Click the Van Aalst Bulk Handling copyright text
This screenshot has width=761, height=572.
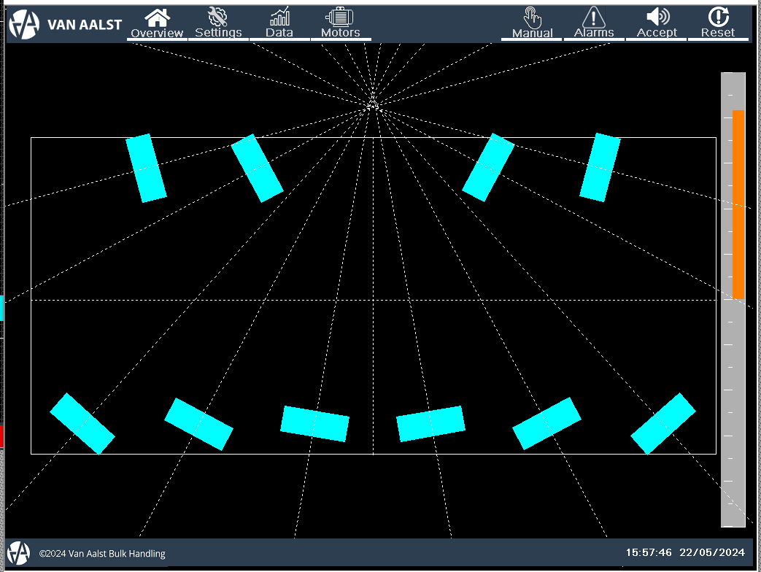(102, 554)
